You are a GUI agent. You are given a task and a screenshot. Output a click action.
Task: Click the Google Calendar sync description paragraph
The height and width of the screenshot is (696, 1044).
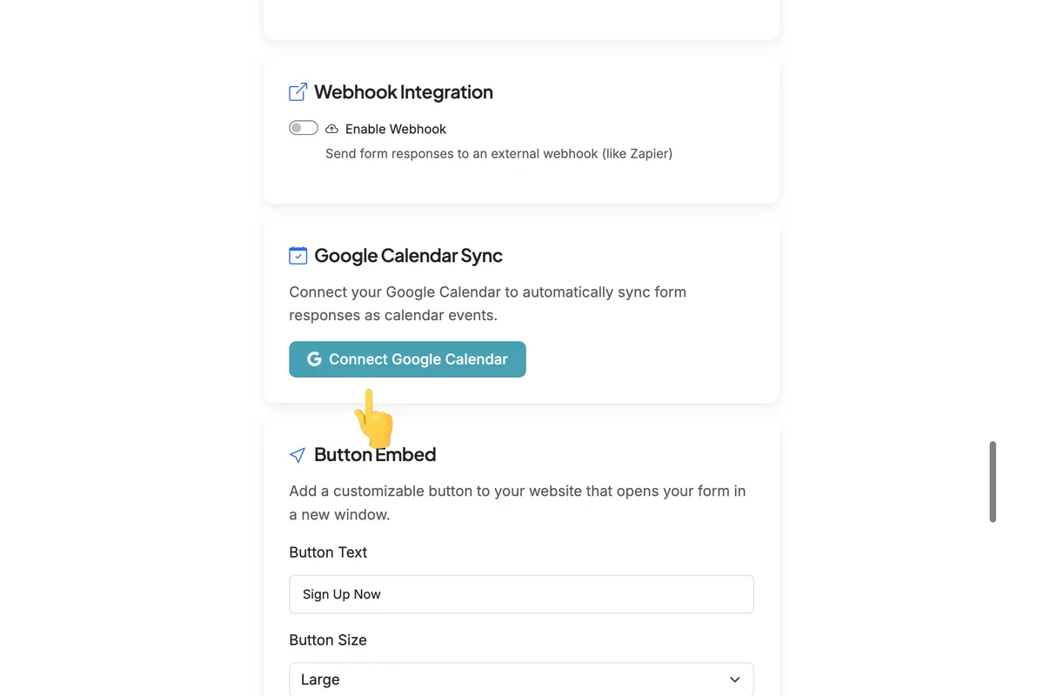pos(487,304)
